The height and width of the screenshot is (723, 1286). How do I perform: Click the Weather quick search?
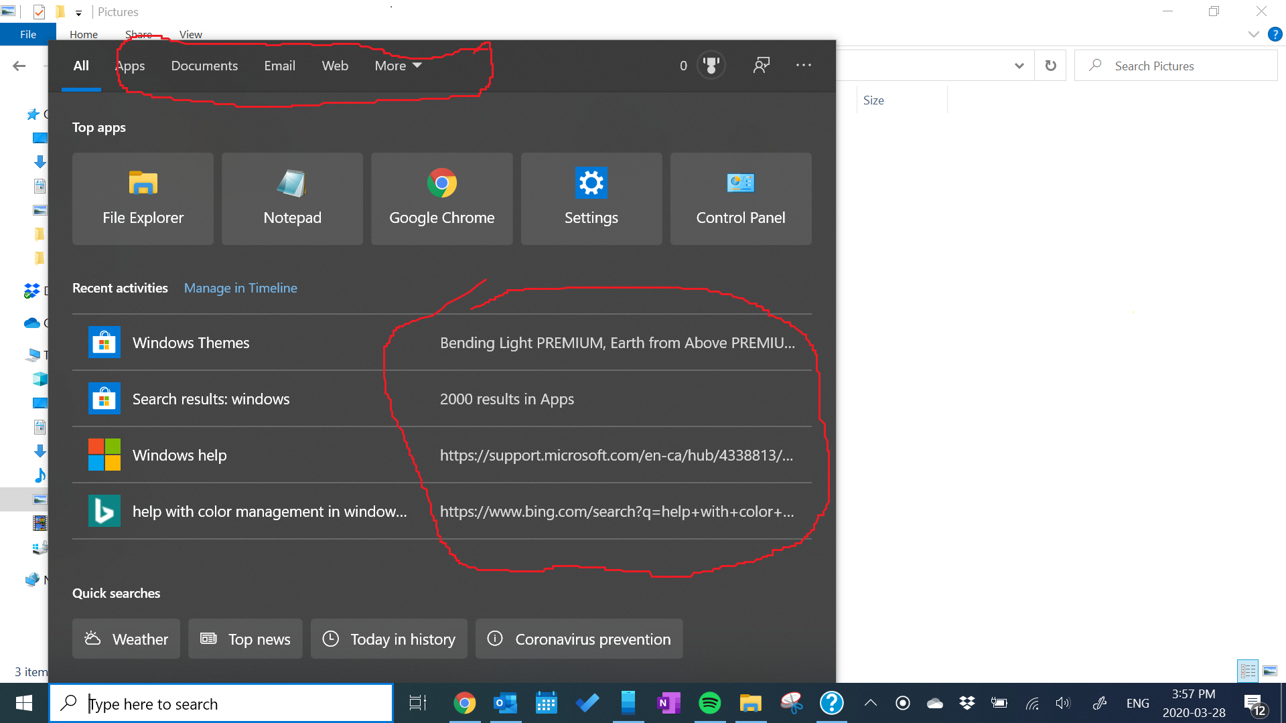point(126,639)
